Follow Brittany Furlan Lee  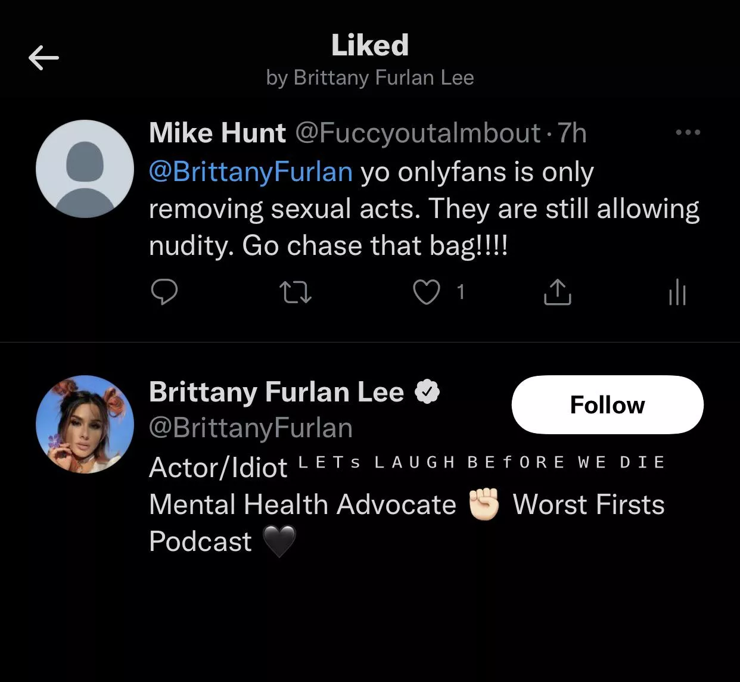click(x=607, y=404)
